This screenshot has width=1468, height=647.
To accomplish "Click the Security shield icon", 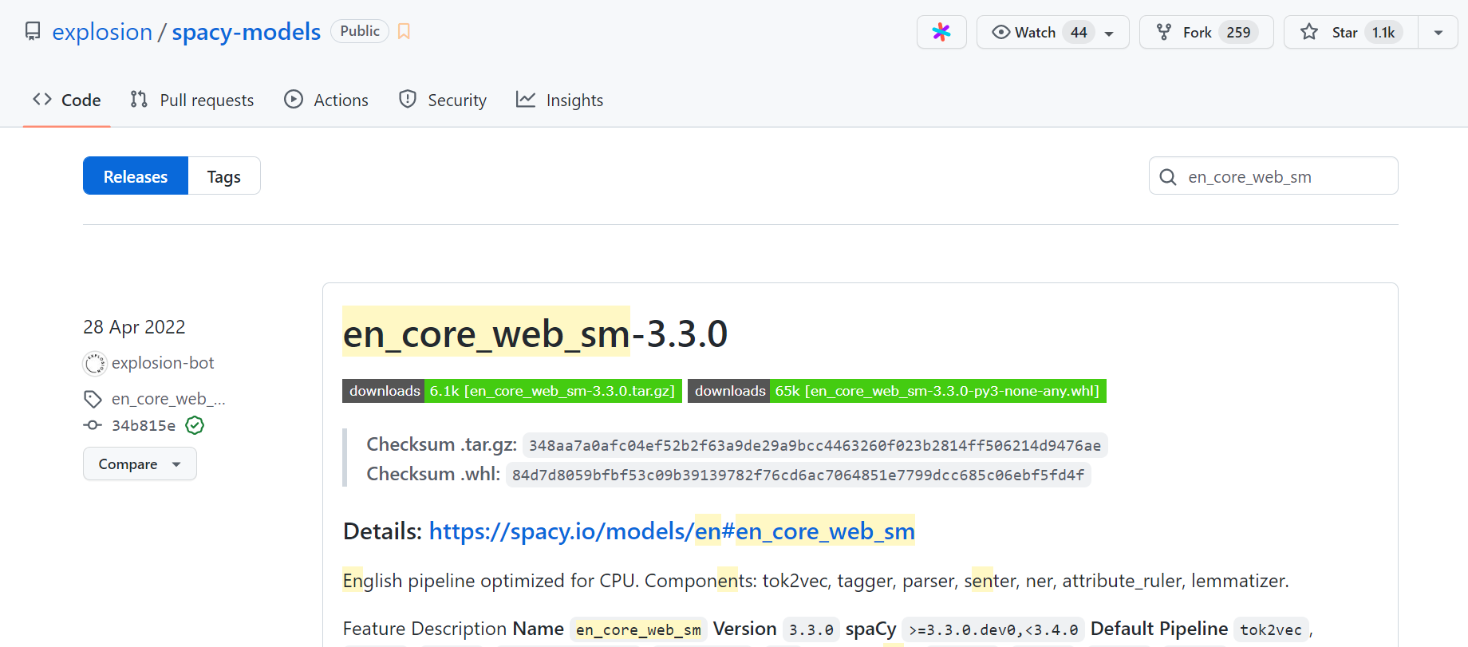I will [x=408, y=100].
